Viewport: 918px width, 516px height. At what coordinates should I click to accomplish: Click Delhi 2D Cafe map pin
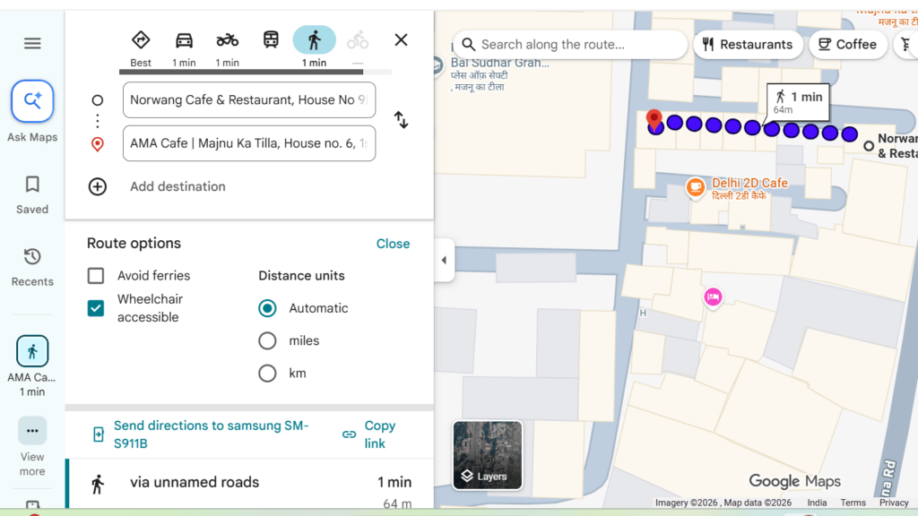pos(696,187)
